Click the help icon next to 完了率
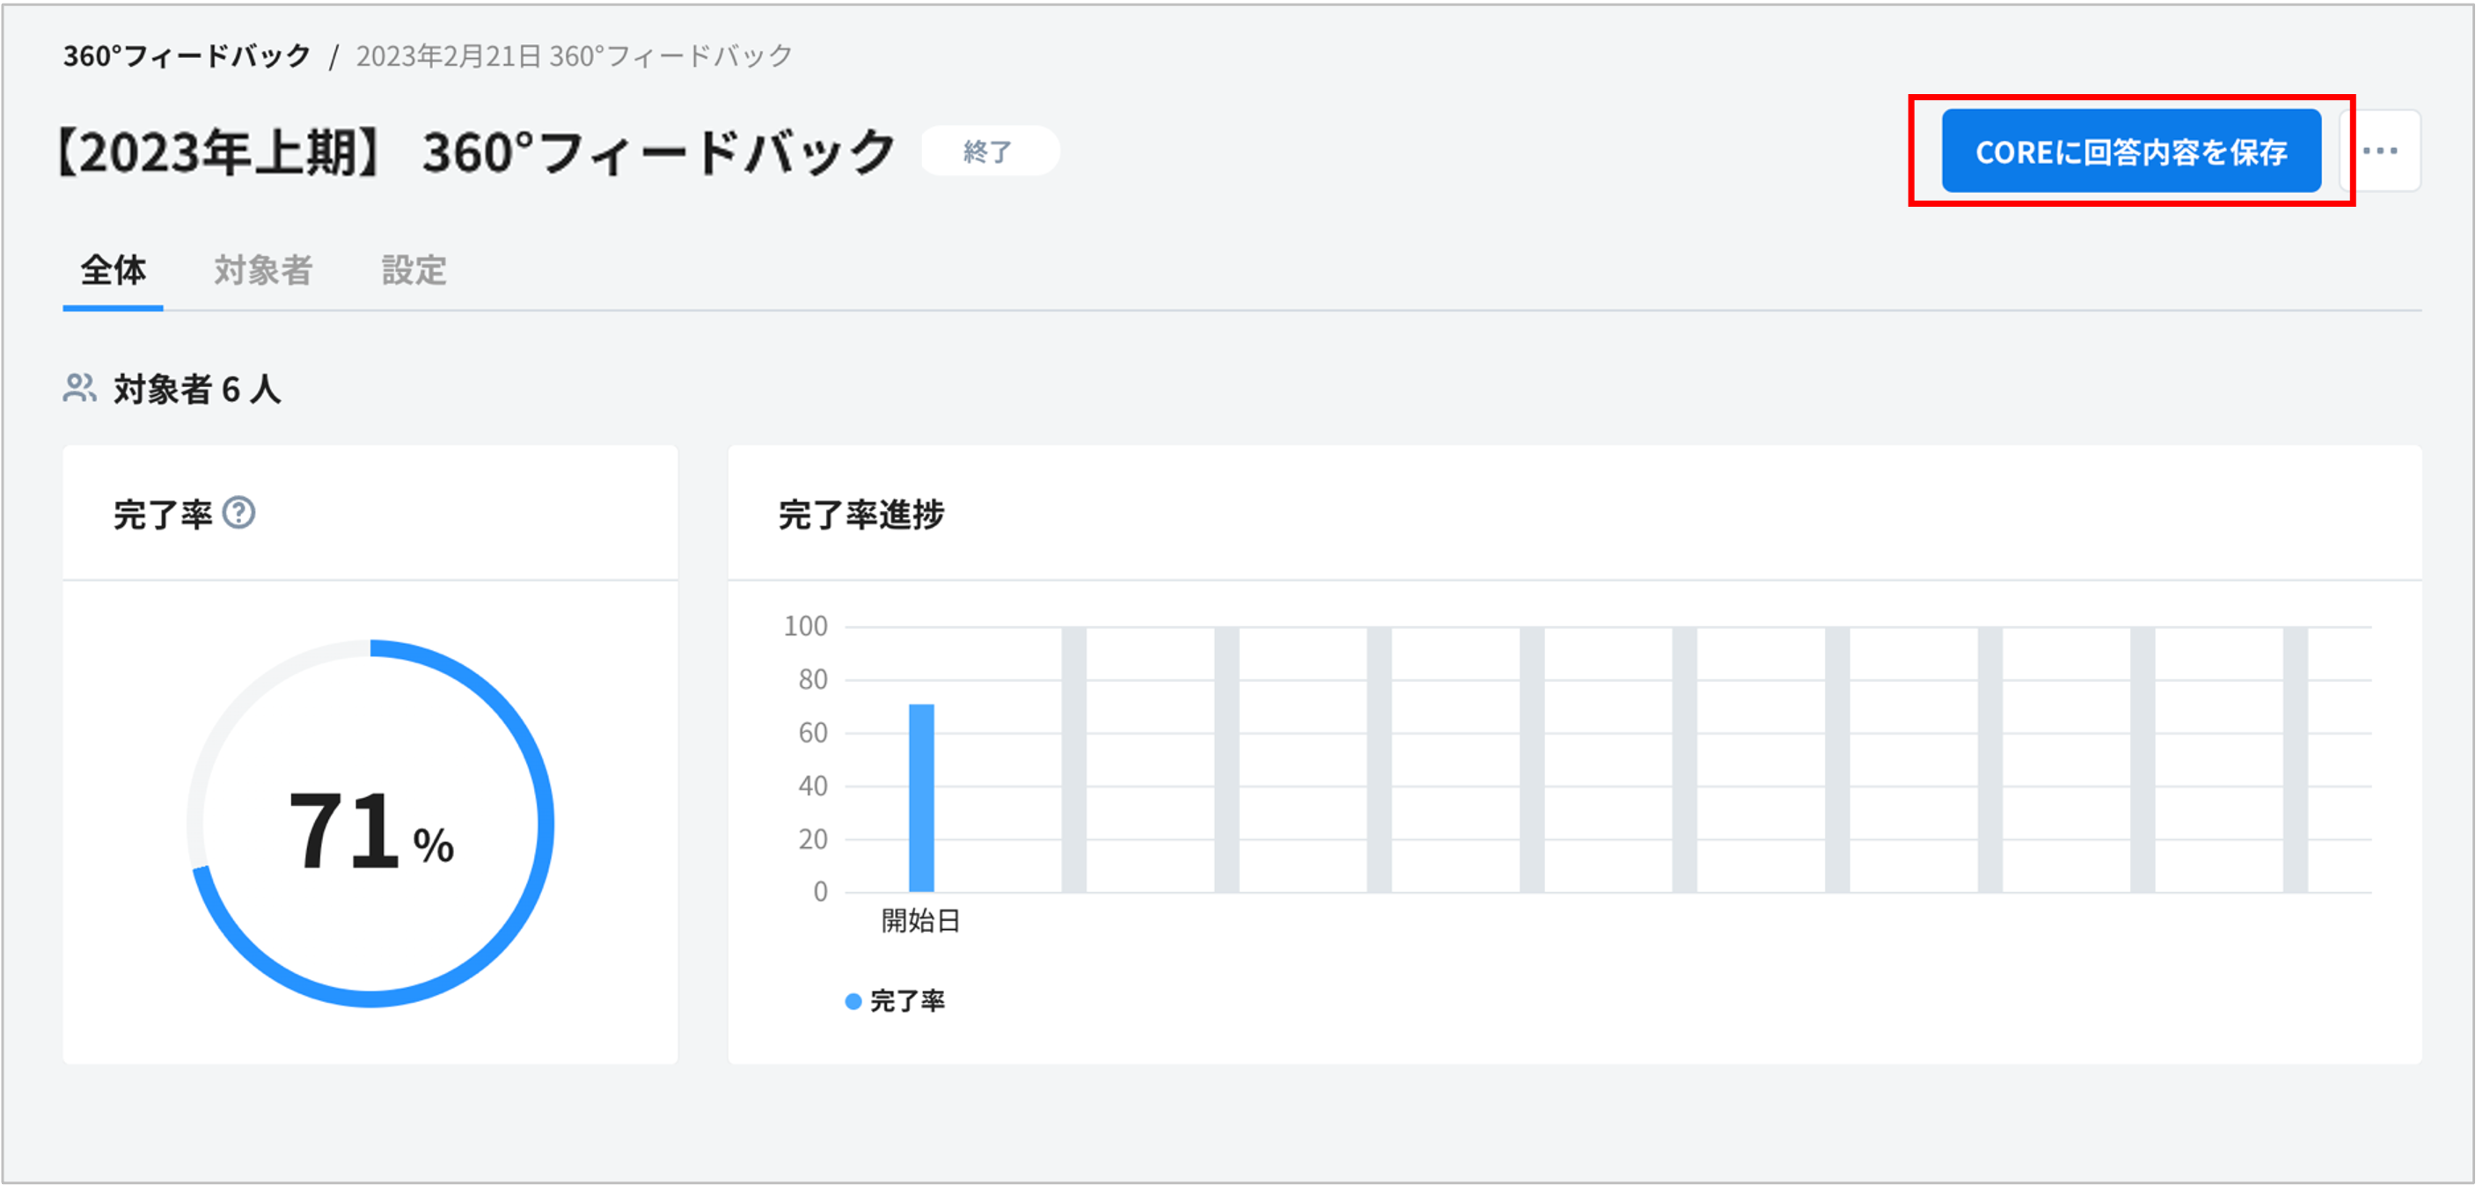 [238, 513]
